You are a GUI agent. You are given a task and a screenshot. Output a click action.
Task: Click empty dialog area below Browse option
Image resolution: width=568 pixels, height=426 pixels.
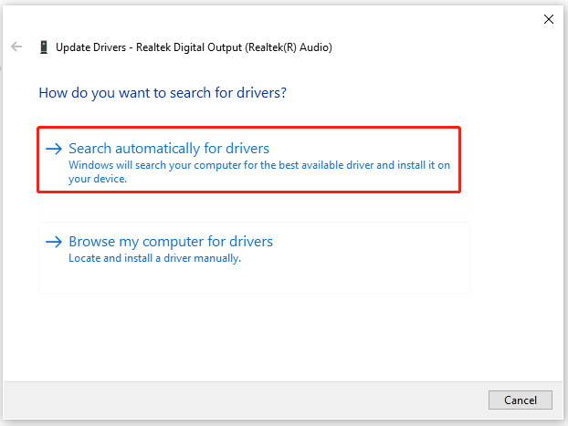coord(282,337)
